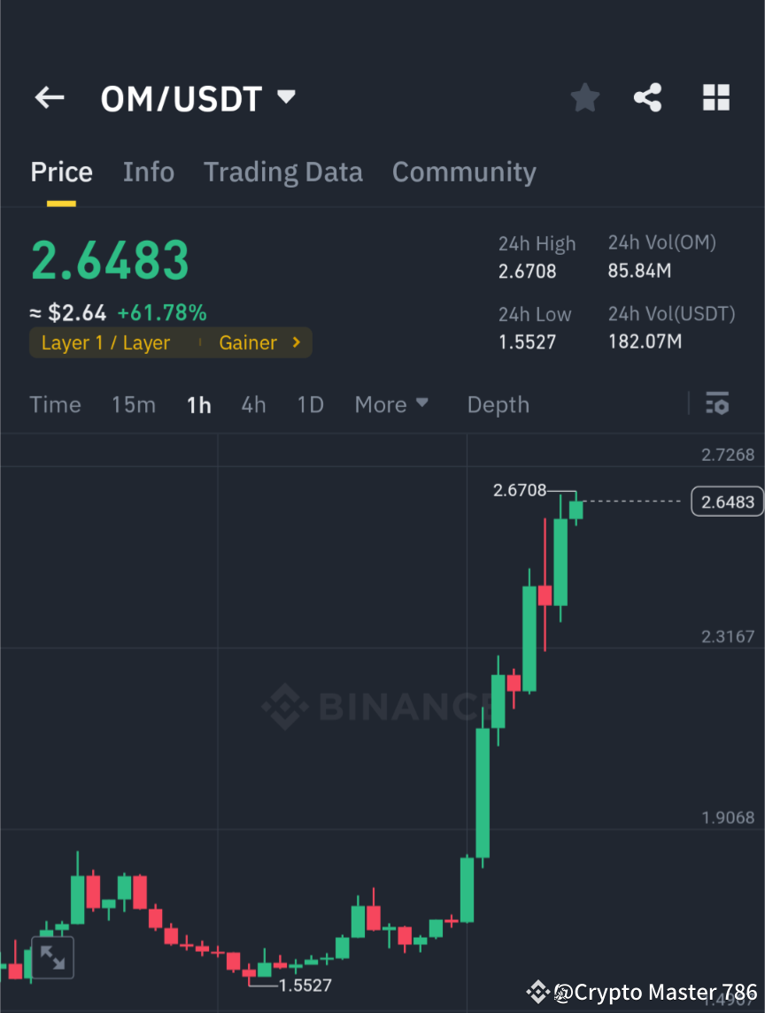Open the share options icon
Image resolution: width=765 pixels, height=1013 pixels.
point(648,98)
